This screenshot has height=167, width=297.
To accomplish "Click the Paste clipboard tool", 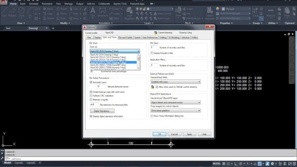I will point(287,13).
